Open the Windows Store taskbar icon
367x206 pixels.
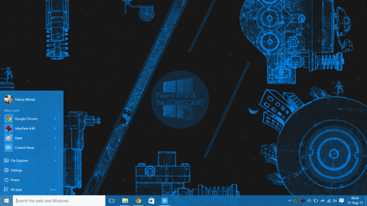tap(151, 200)
